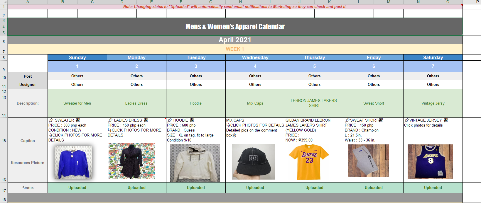The height and width of the screenshot is (203, 481).
Task: Click the Resources Picture row label
Action: pos(28,163)
